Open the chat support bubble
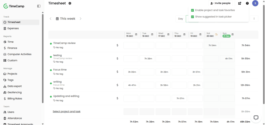The height and width of the screenshot is (125, 265). 256,117
